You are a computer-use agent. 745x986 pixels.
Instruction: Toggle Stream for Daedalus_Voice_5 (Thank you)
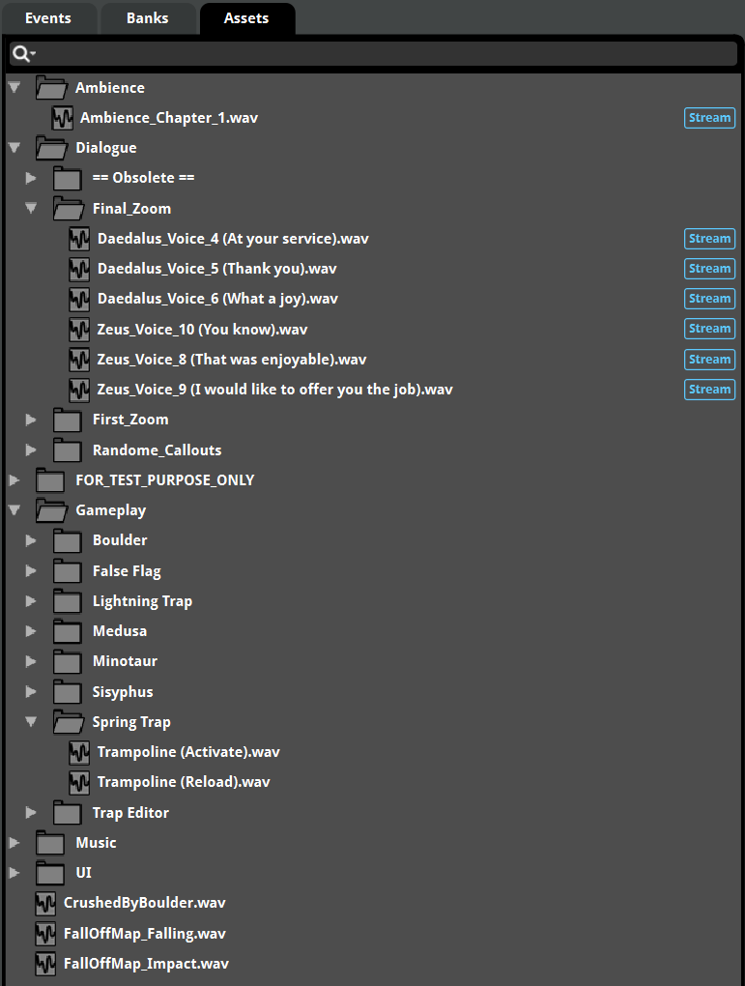tap(709, 269)
